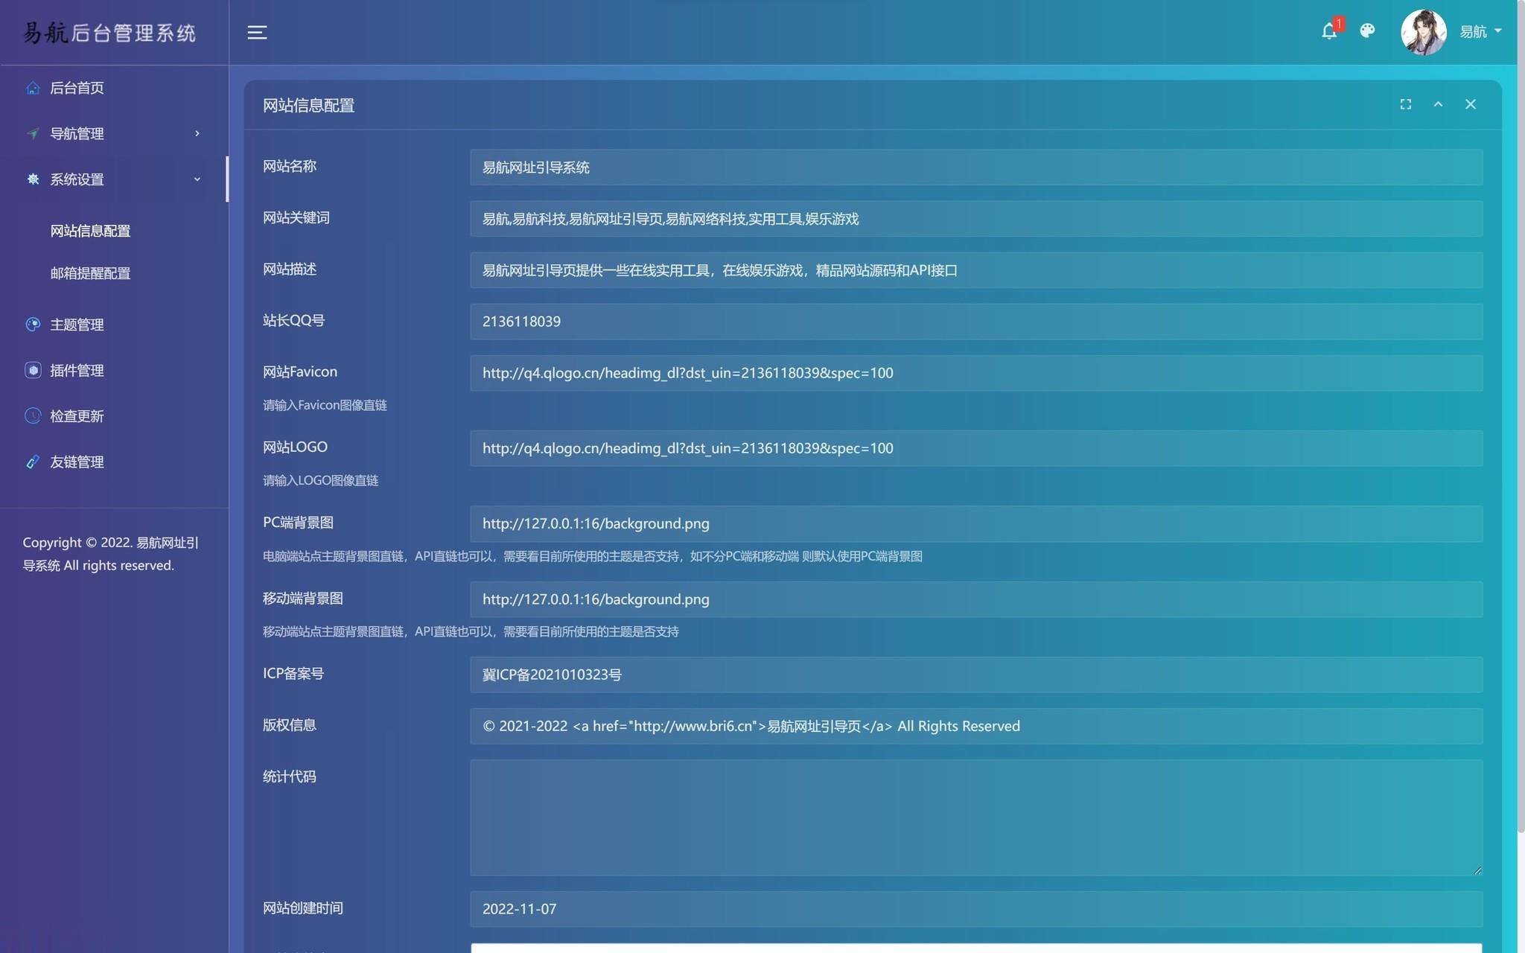Click 检查更新 in the sidebar
This screenshot has height=953, width=1525.
(x=77, y=416)
